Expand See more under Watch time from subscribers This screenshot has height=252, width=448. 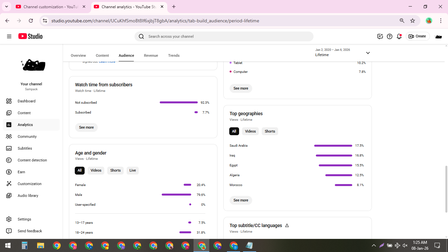[x=86, y=127]
